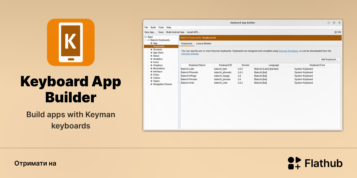The width and height of the screenshot is (357, 178).
Task: Collapse the Balochi Keyboards tree node
Action: click(x=145, y=40)
